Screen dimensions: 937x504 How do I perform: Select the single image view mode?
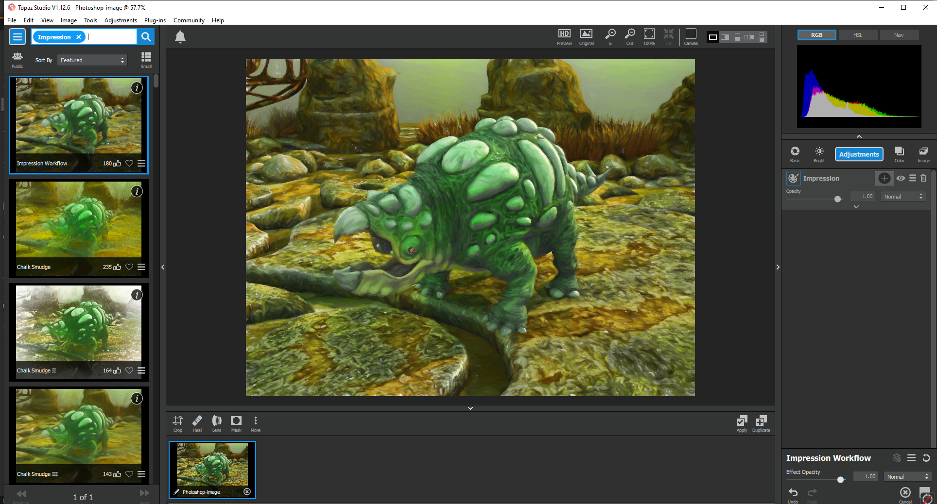pyautogui.click(x=713, y=37)
